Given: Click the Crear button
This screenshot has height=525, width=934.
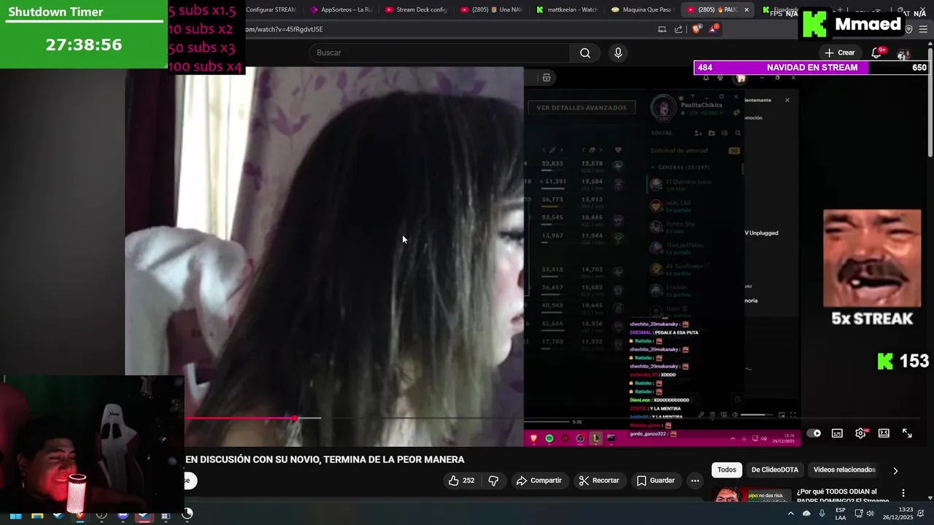Looking at the screenshot, I should [840, 52].
